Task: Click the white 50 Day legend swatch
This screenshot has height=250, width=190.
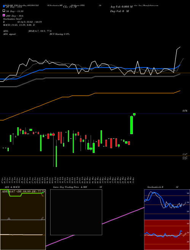Action: [4, 11]
